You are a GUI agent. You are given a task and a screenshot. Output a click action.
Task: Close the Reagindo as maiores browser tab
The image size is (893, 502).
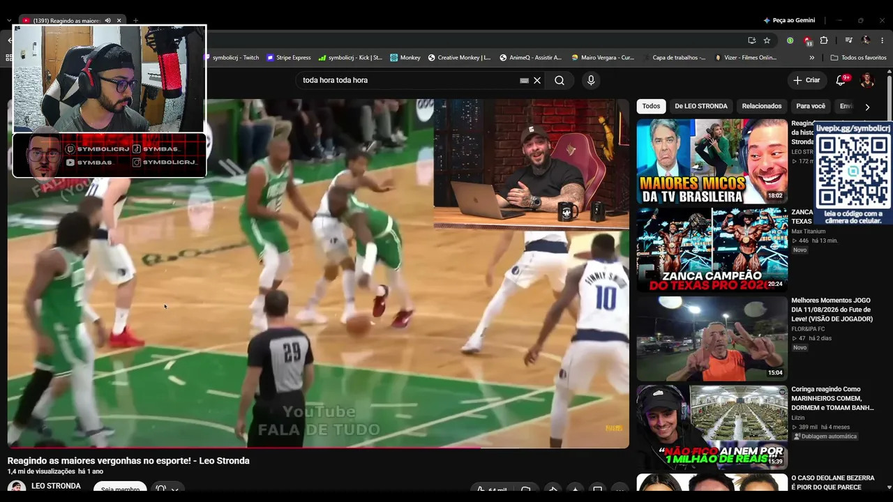pos(119,21)
